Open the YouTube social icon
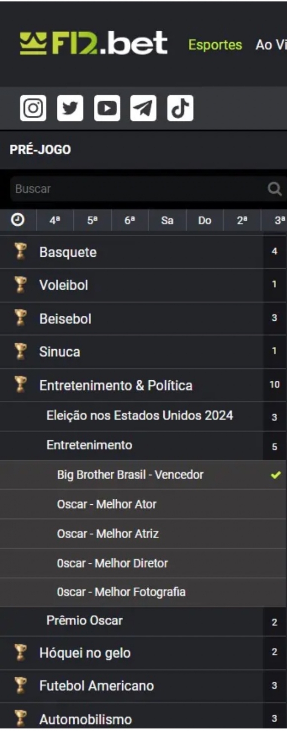This screenshot has width=287, height=731. (x=107, y=108)
